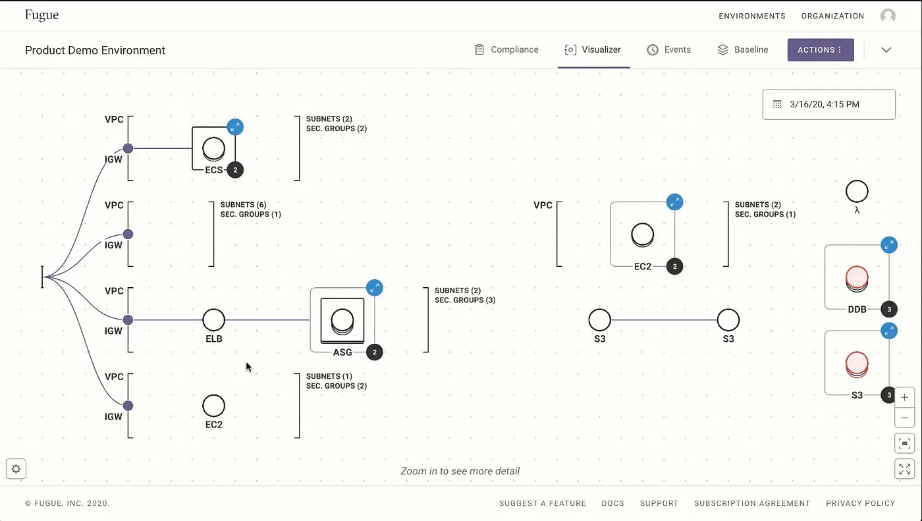Viewport: 922px width, 521px height.
Task: Expand the EC2 node's blue expand badge
Action: pos(674,202)
